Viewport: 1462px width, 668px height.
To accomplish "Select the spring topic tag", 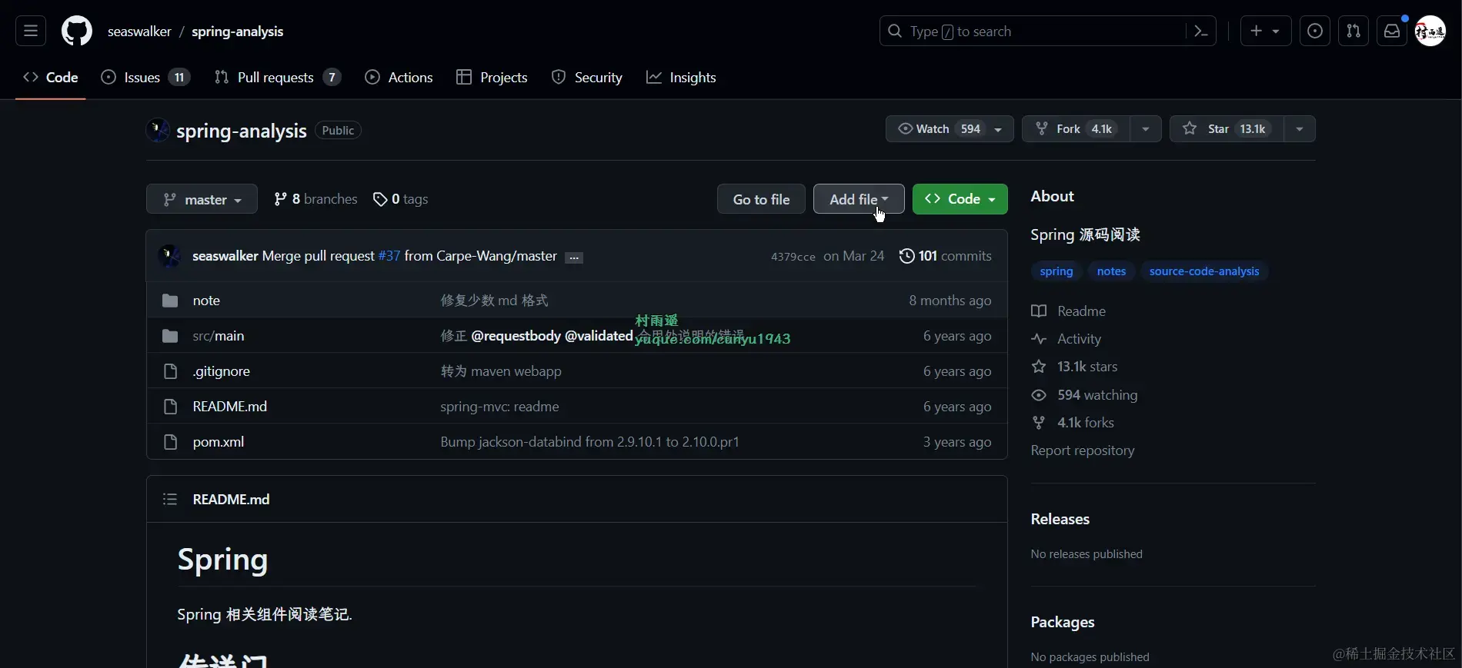I will [1056, 271].
